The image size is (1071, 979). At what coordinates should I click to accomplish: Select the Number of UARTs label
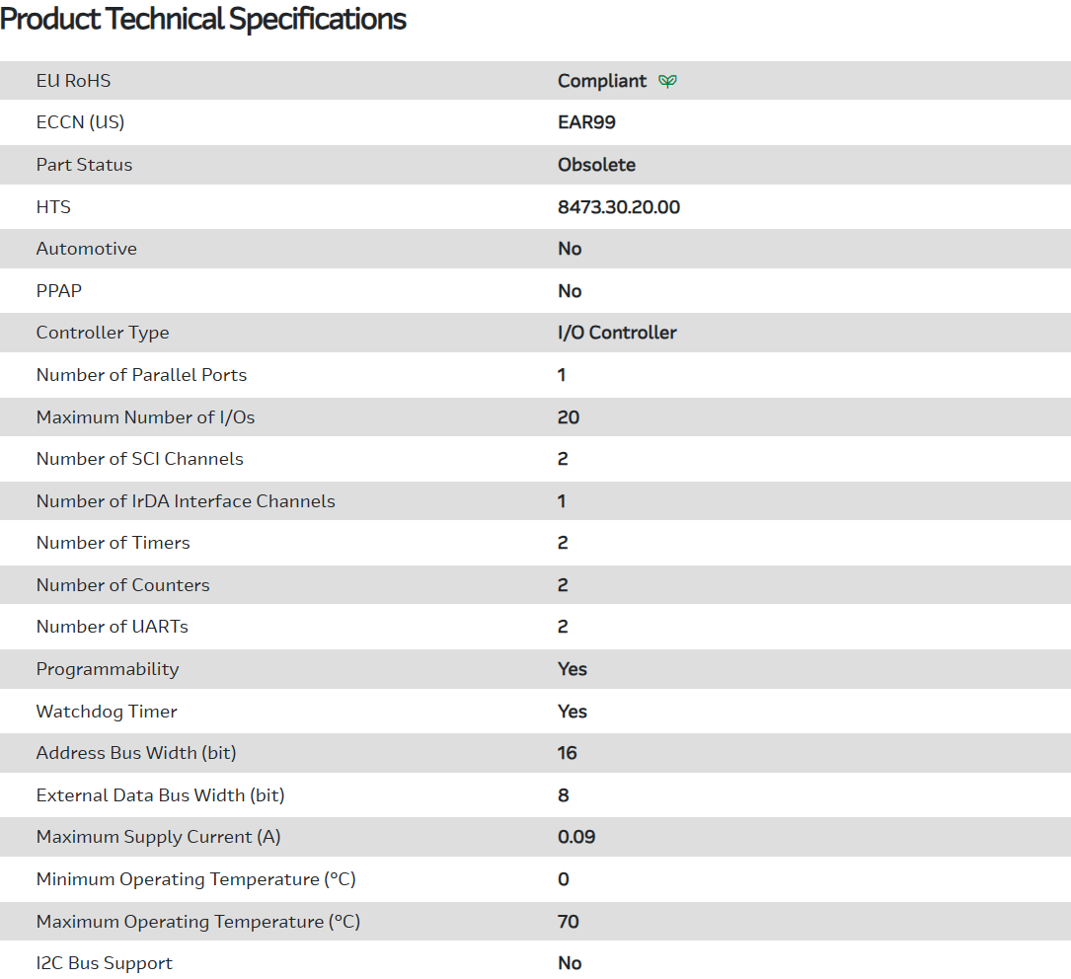112,627
